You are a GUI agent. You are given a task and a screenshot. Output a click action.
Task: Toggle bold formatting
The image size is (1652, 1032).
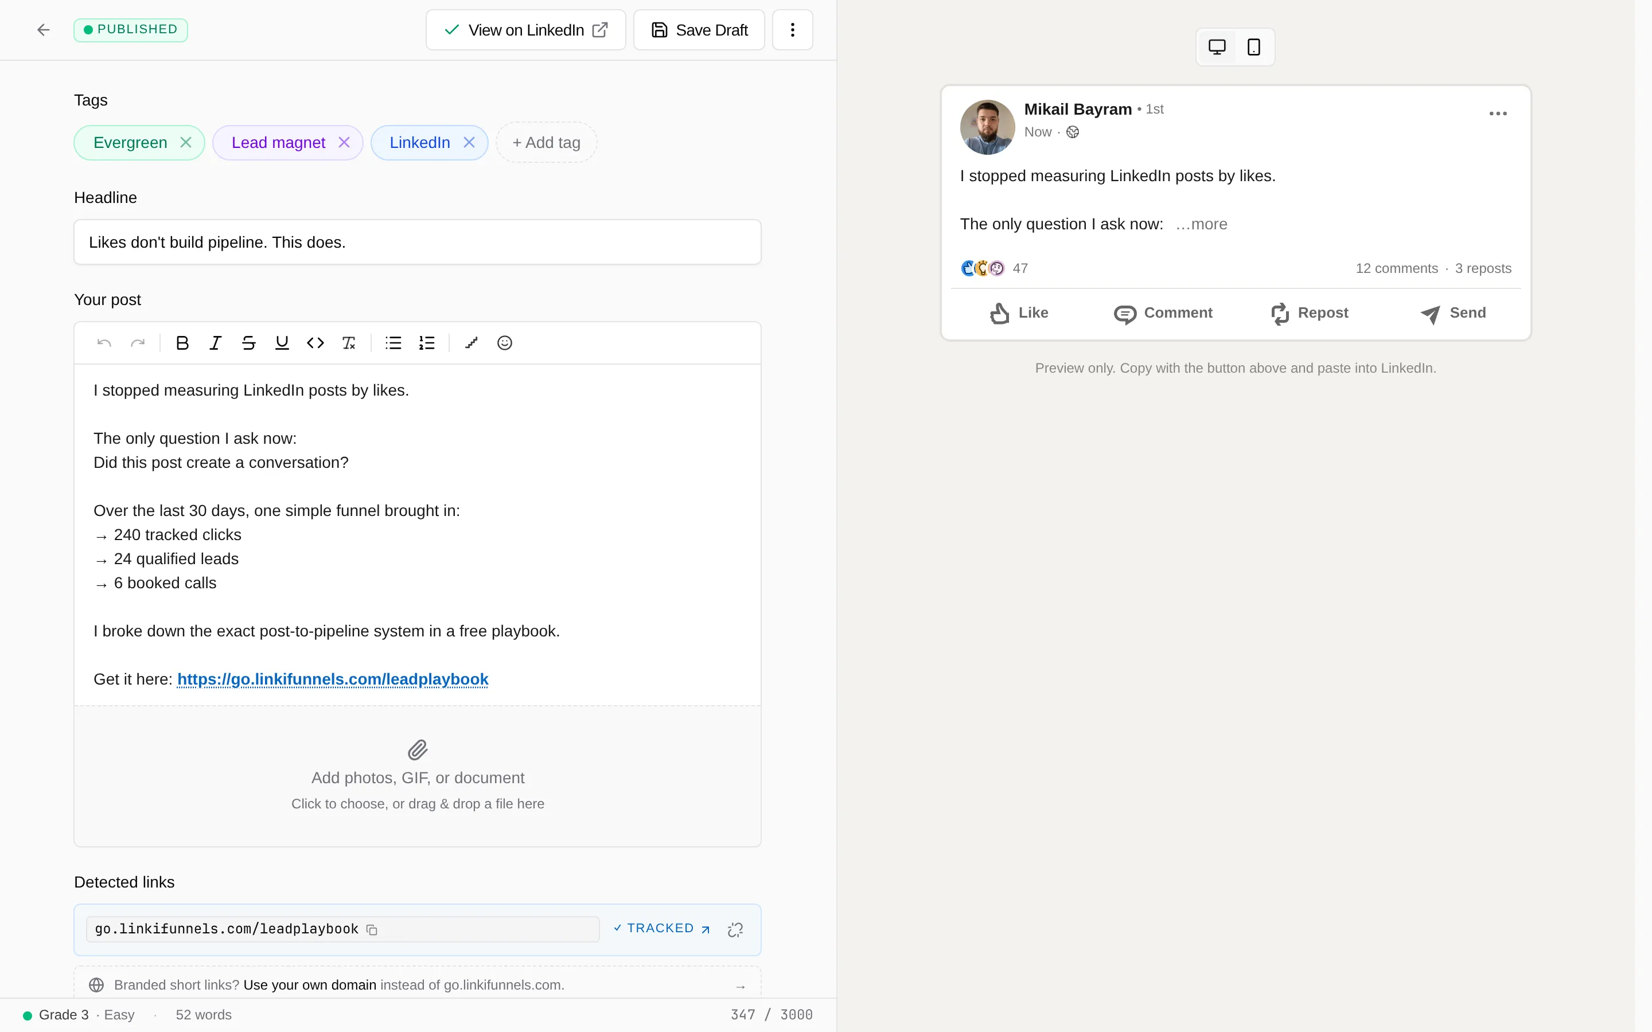click(182, 343)
